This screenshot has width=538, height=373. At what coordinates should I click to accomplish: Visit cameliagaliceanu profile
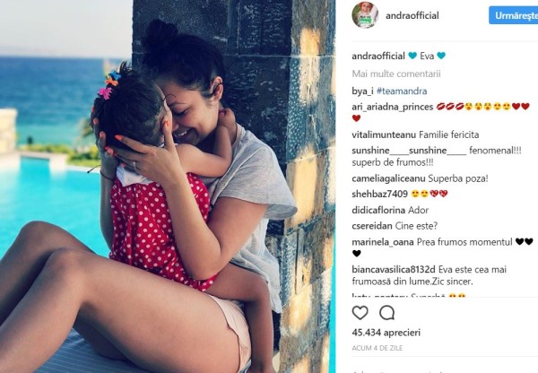[389, 178]
